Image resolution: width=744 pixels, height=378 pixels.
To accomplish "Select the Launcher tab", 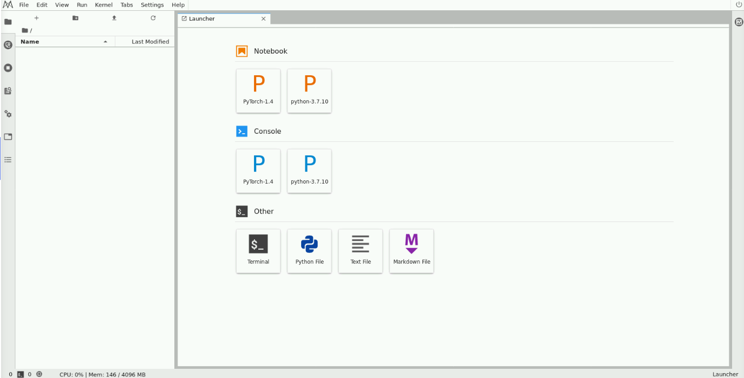I will tap(224, 18).
